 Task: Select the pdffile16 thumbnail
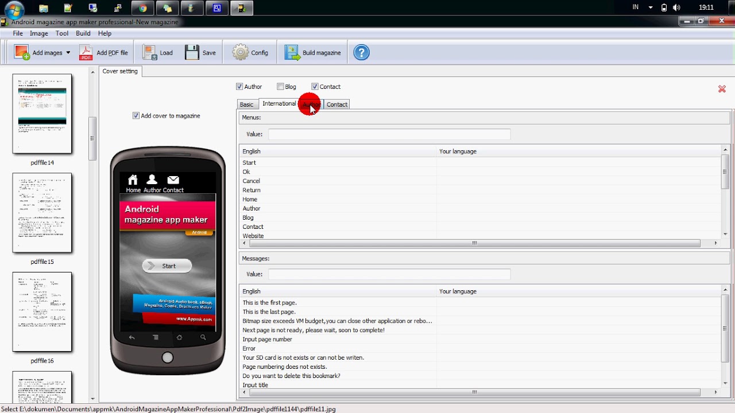click(42, 312)
